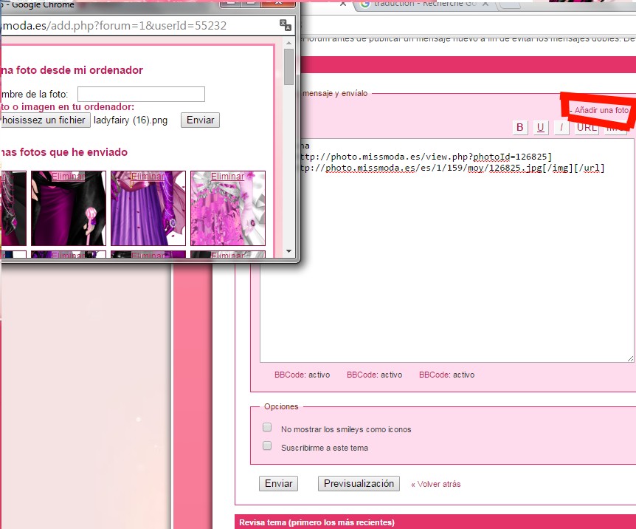Check 'Suscribirme a este tema' option
Screen dimensions: 636x529
pos(267,446)
